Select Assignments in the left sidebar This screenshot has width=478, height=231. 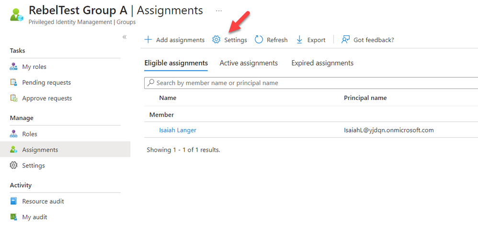tap(40, 150)
